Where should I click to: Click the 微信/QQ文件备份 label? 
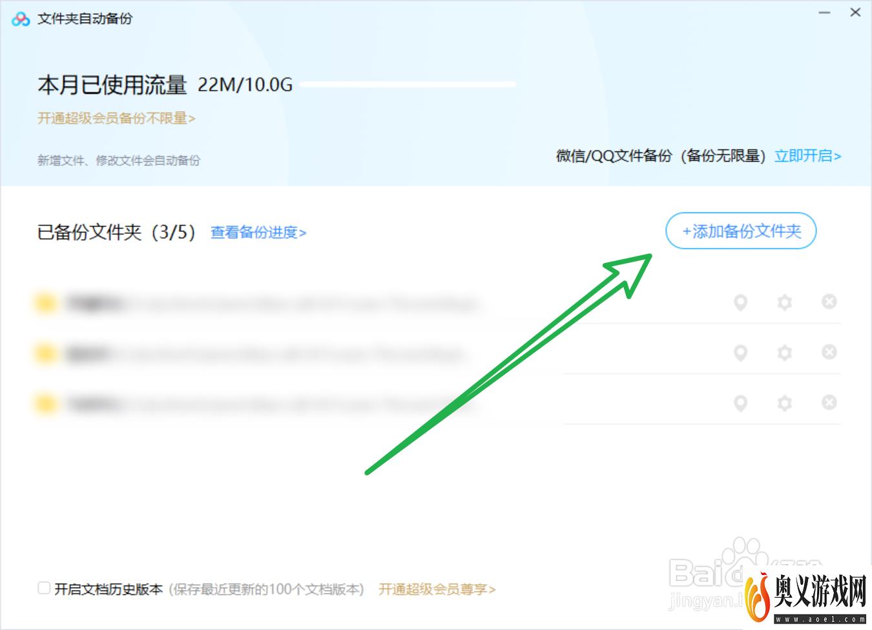[614, 156]
